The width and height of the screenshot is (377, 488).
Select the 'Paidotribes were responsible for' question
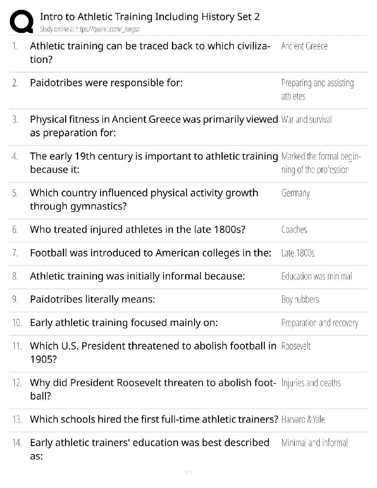pyautogui.click(x=106, y=83)
